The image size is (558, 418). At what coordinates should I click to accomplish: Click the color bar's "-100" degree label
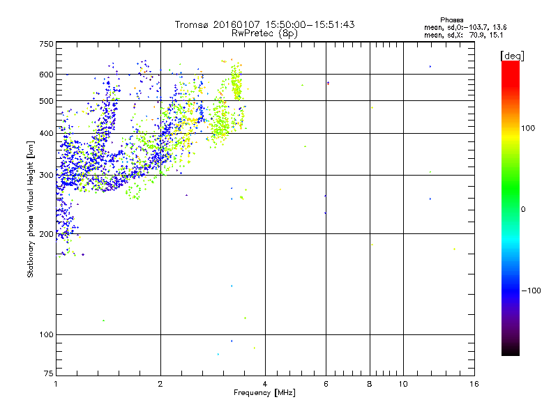[531, 291]
